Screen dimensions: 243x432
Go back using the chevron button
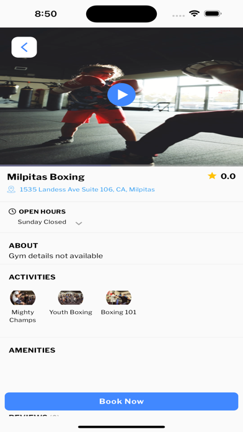(x=24, y=47)
